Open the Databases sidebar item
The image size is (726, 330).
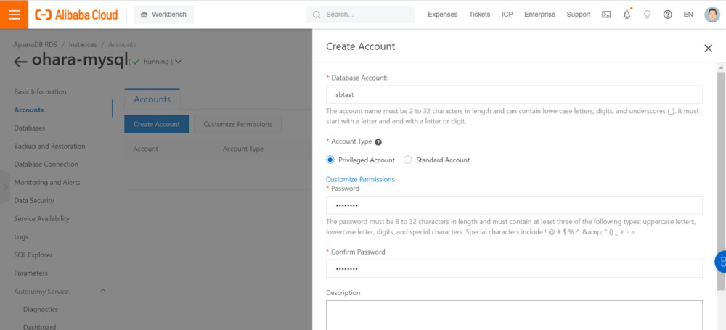point(29,128)
